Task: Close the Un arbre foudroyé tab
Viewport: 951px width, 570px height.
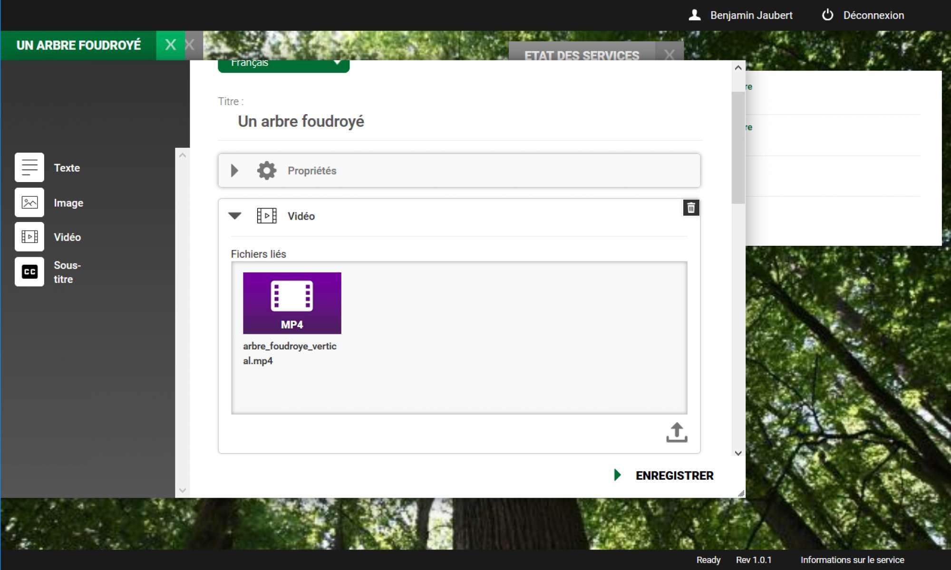Action: point(170,45)
